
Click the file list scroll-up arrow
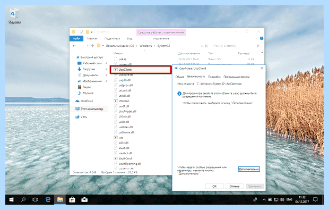click(x=262, y=53)
